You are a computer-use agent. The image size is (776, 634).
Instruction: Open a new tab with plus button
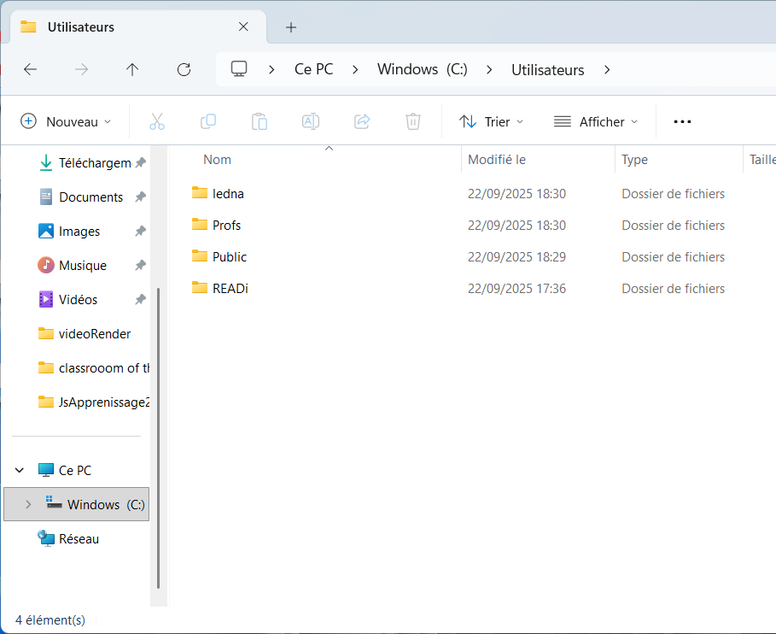291,27
